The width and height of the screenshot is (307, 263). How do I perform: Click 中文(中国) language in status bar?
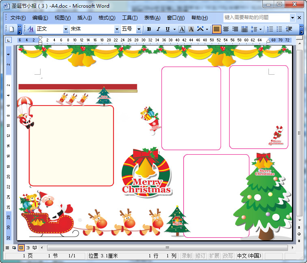pos(249,256)
